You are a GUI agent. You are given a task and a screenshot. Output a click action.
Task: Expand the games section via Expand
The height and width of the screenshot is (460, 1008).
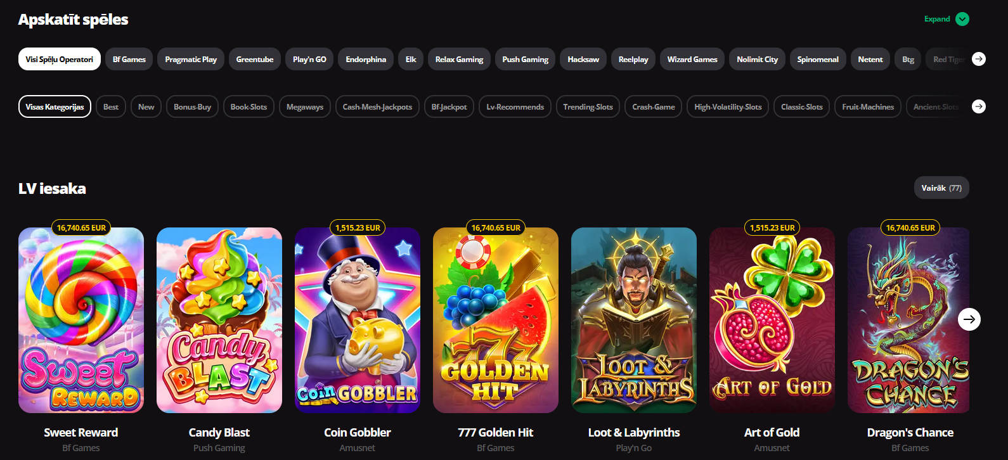click(937, 19)
